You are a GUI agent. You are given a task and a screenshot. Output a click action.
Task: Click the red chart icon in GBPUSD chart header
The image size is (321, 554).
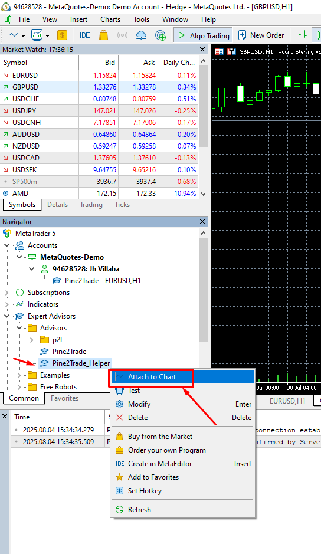pyautogui.click(x=231, y=51)
